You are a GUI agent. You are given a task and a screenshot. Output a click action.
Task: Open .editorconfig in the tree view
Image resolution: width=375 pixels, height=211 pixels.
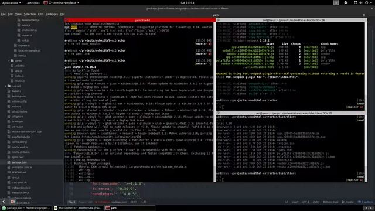click(x=19, y=101)
